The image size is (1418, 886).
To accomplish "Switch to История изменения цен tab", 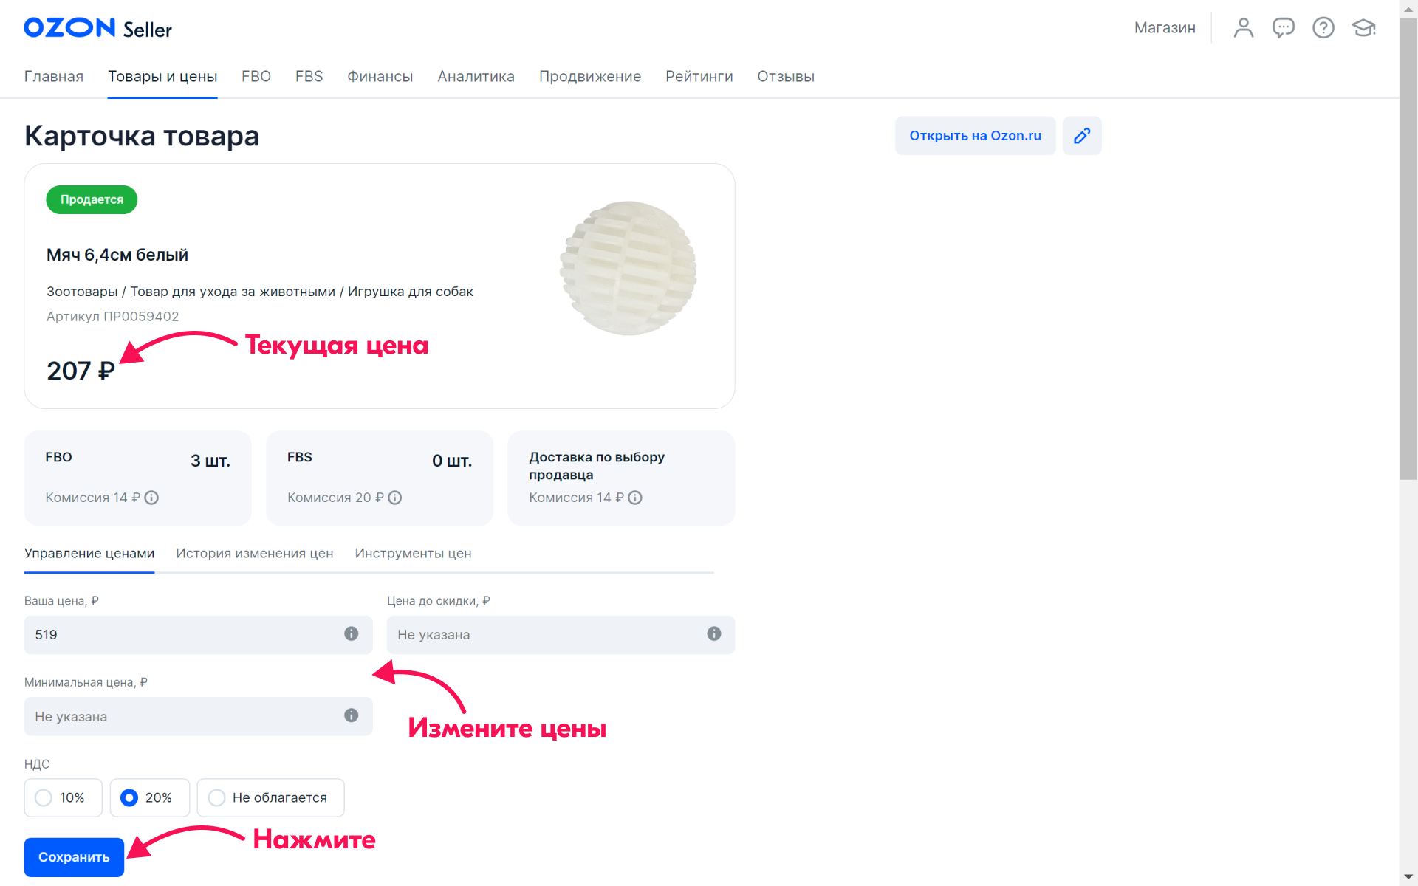I will point(255,554).
